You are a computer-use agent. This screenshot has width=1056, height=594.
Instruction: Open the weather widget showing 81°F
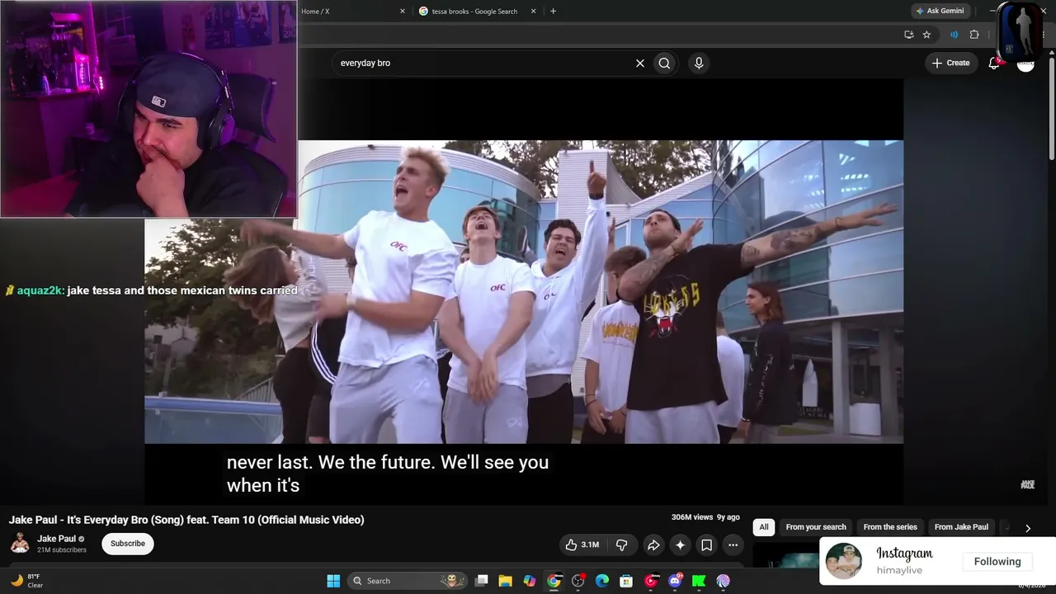26,581
